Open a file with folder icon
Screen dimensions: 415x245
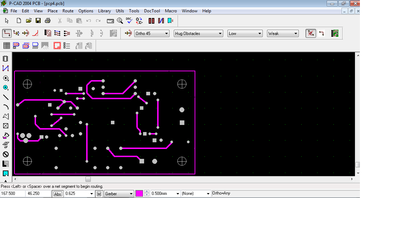point(29,20)
